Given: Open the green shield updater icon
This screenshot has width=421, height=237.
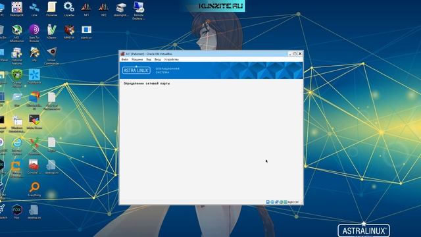Looking at the screenshot, I should (x=16, y=78).
